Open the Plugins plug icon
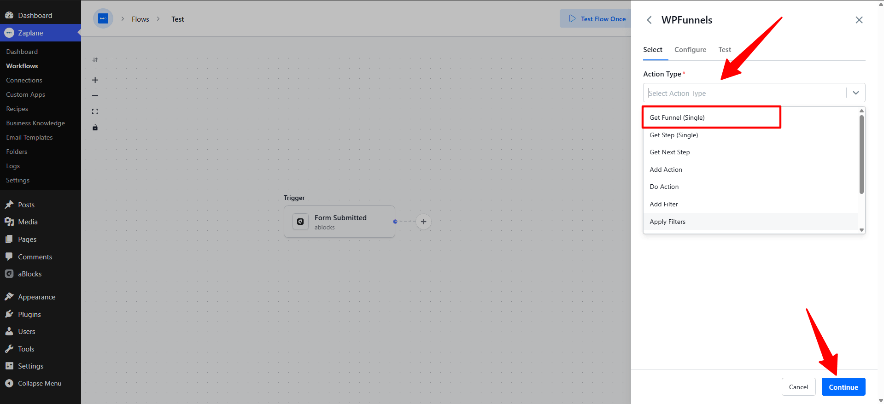 9,314
